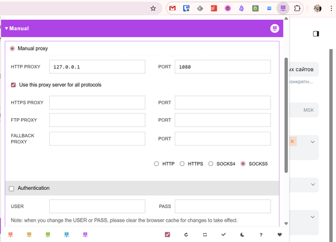Select the Manual proxy radio button

point(12,49)
